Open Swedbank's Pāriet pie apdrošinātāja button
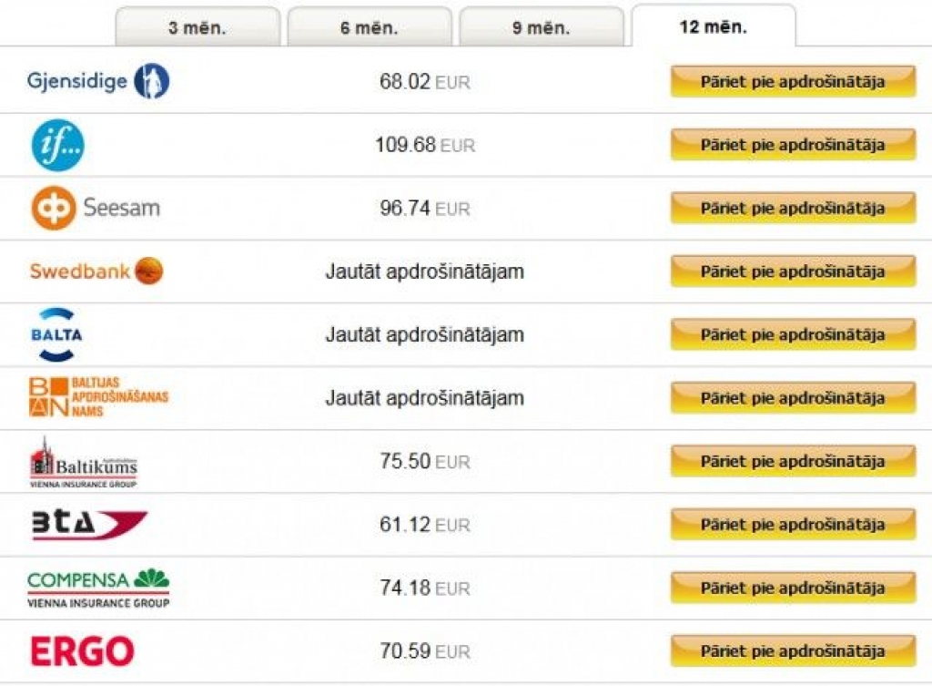The image size is (932, 686). [x=793, y=271]
